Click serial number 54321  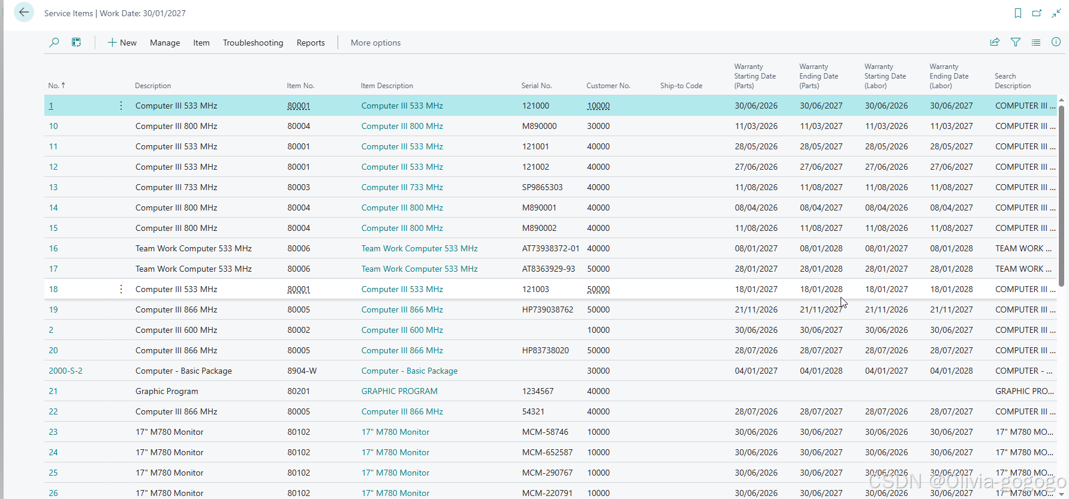(x=534, y=411)
